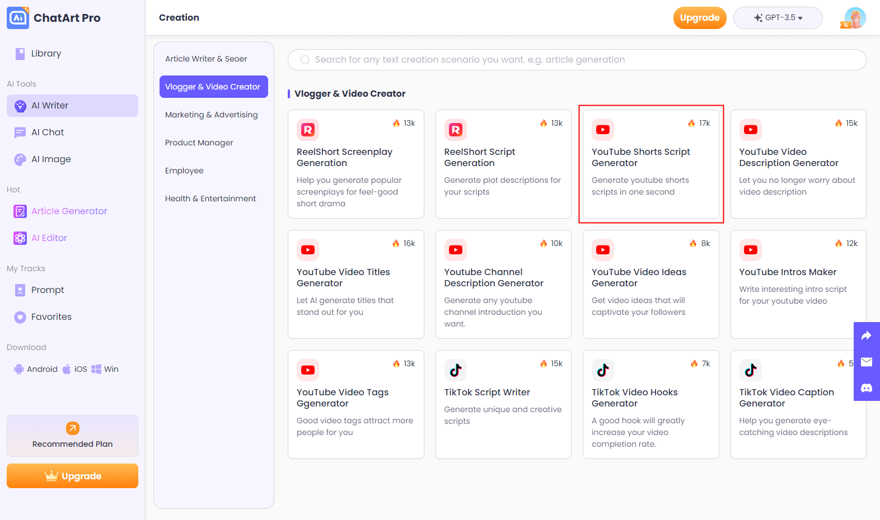The height and width of the screenshot is (520, 880).
Task: Click 'Generate unique and creative scripts' description
Action: (x=503, y=415)
